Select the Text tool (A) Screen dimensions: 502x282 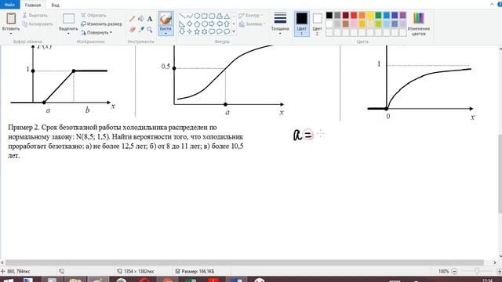(150, 19)
